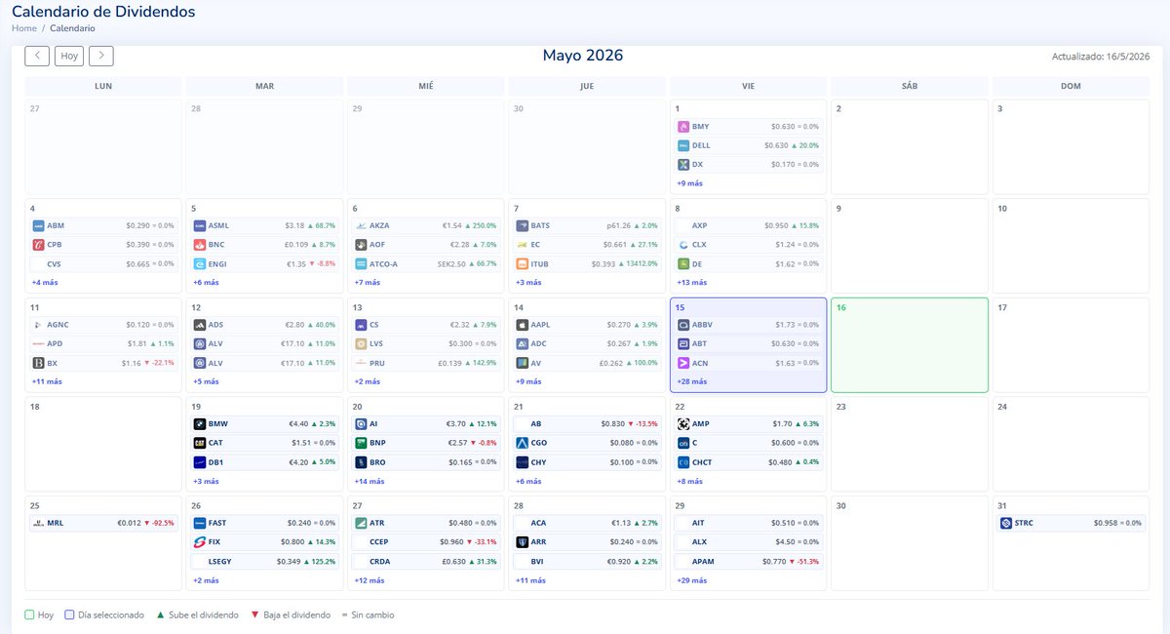This screenshot has width=1170, height=634.
Task: Click the Hoy button
Action: pos(69,56)
